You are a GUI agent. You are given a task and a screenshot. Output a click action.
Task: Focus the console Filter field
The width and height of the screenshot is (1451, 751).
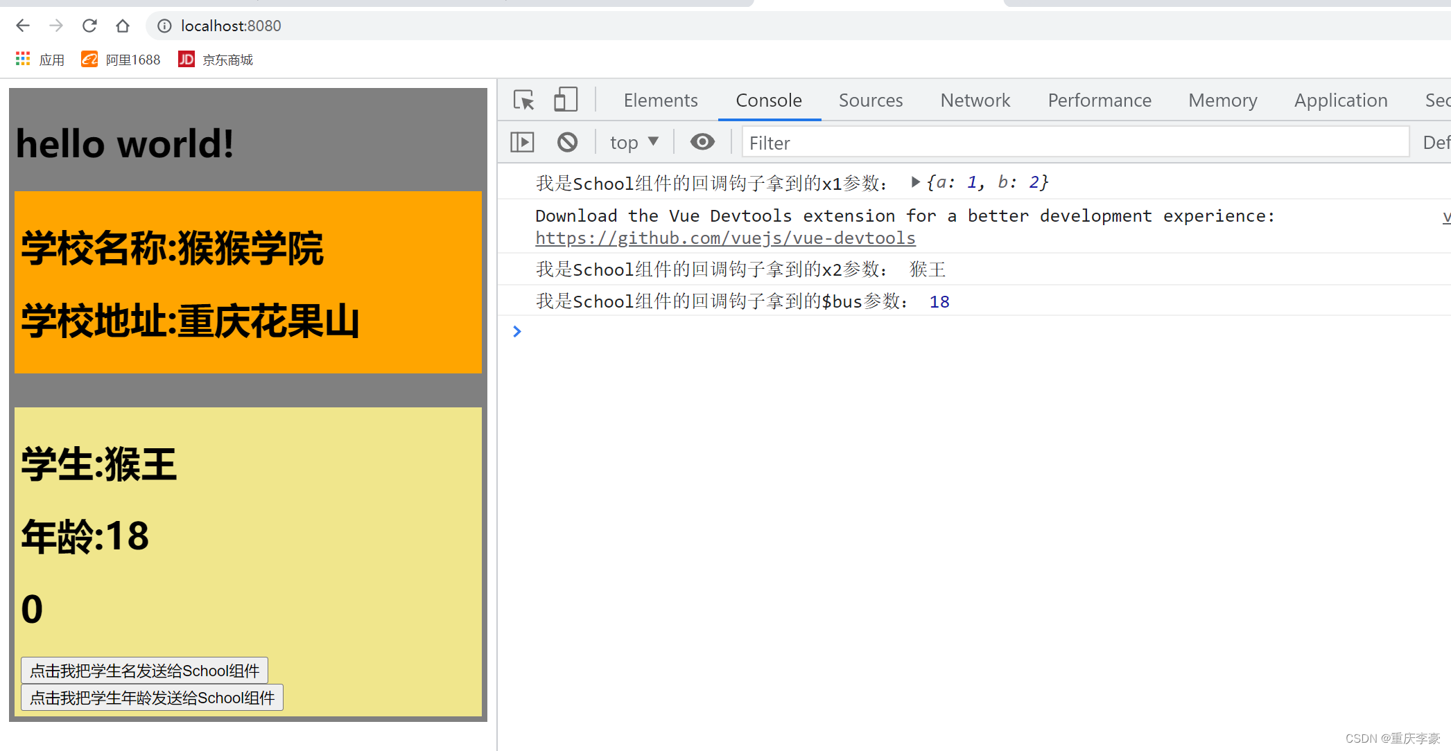1075,143
